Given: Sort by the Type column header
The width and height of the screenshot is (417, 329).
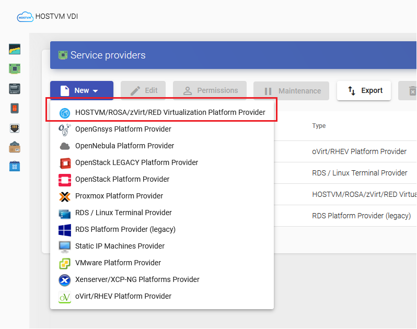Looking at the screenshot, I should pos(319,126).
